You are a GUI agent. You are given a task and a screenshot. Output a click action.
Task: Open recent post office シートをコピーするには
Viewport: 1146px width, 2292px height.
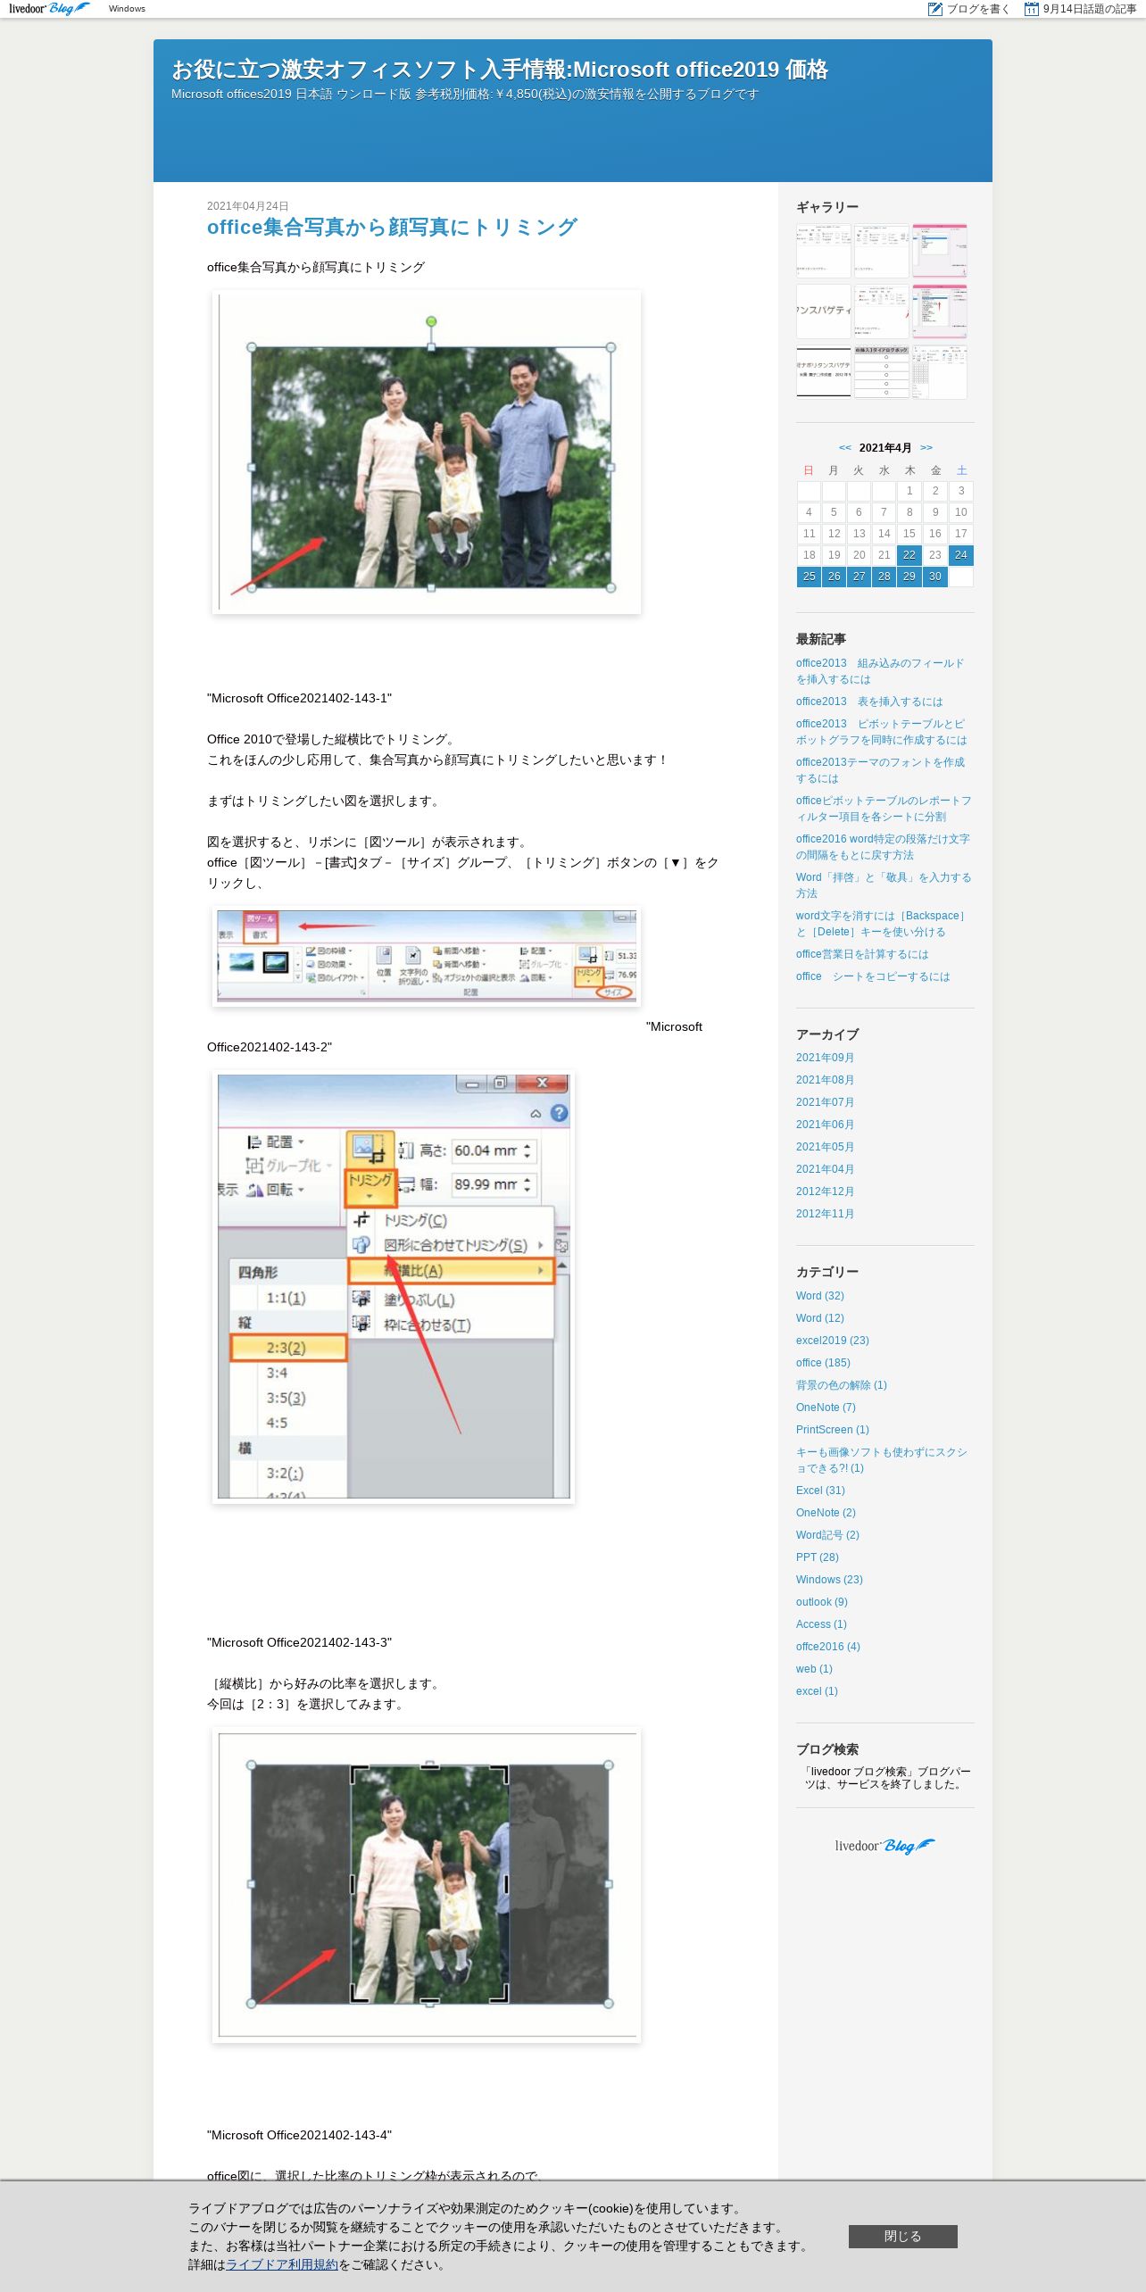(x=873, y=976)
